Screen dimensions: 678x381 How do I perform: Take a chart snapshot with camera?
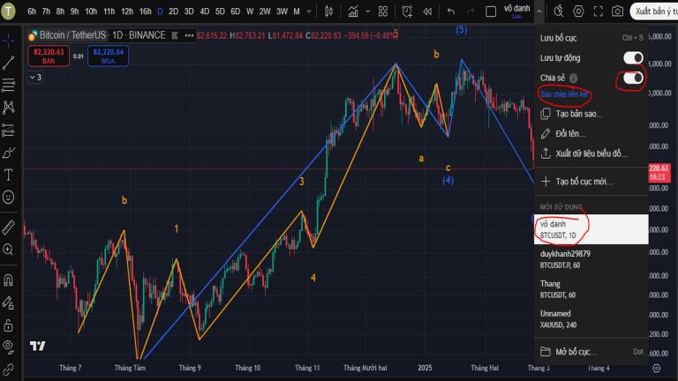[617, 11]
